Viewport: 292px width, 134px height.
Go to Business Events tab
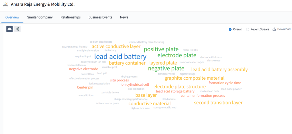[x=100, y=17]
